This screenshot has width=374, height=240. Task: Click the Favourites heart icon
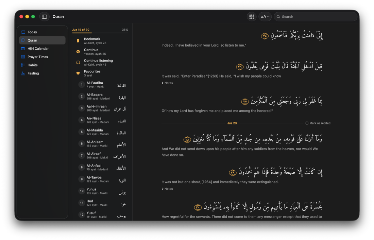pos(78,73)
